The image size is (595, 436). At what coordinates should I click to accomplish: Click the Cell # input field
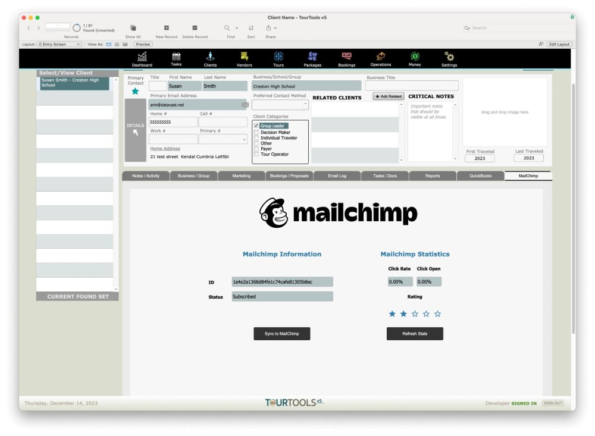[x=223, y=122]
